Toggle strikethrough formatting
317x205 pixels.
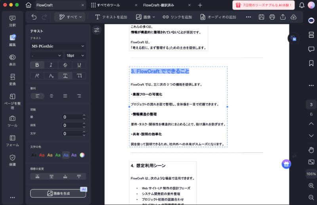point(65,65)
